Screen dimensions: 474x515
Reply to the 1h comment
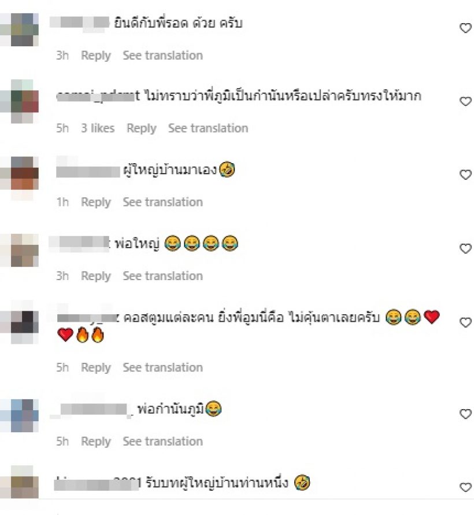96,203
